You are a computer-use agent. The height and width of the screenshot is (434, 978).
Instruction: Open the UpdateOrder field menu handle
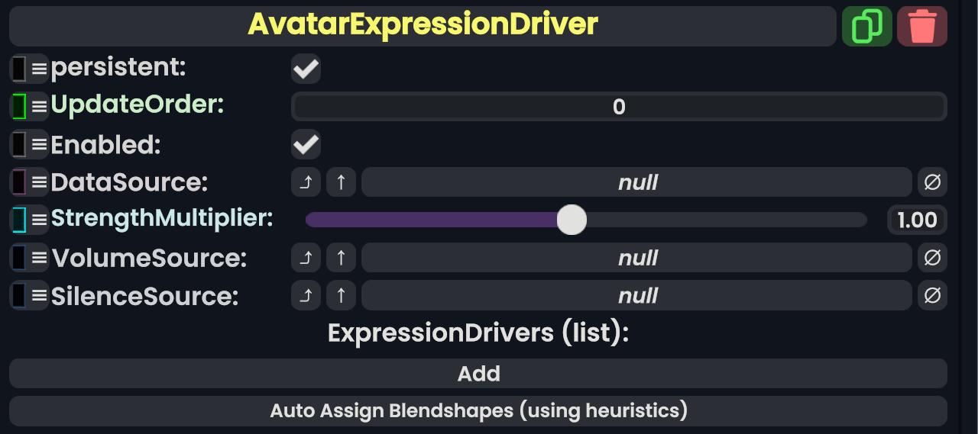pyautogui.click(x=39, y=107)
